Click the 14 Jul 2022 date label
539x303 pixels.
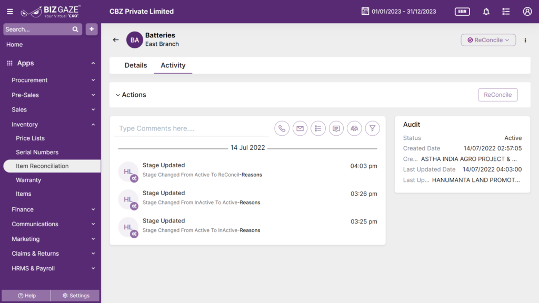pyautogui.click(x=247, y=148)
